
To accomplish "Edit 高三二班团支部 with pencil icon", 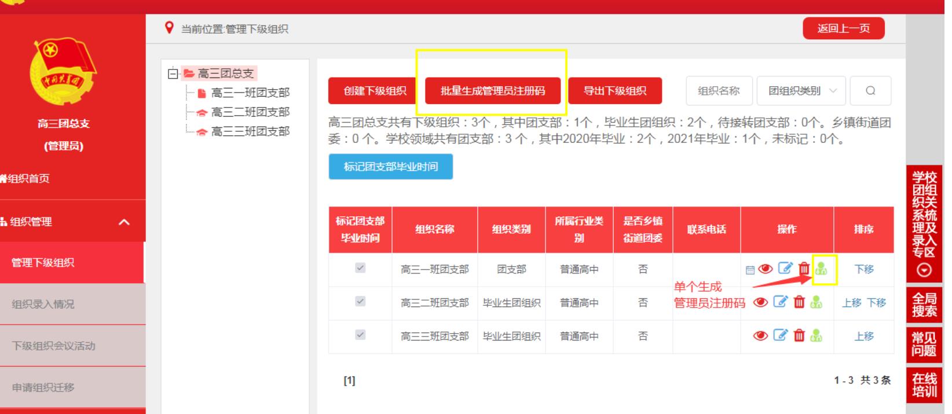I will [781, 302].
